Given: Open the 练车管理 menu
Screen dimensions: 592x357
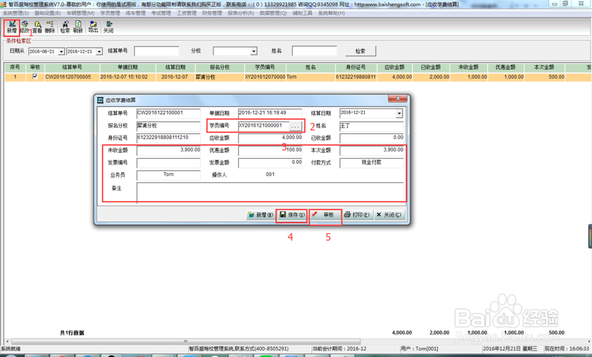Looking at the screenshot, I should 136,13.
